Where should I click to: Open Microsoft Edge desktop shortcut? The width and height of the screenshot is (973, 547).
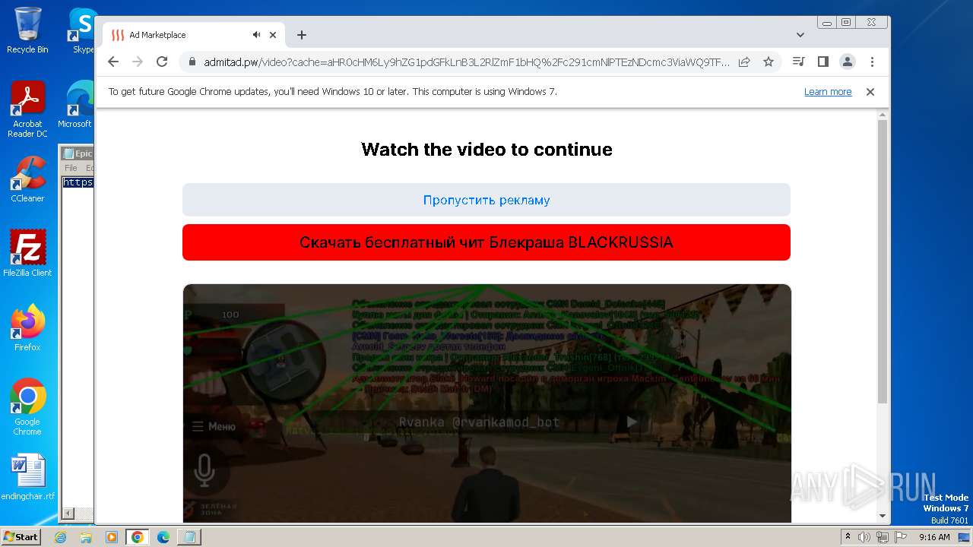(x=76, y=105)
